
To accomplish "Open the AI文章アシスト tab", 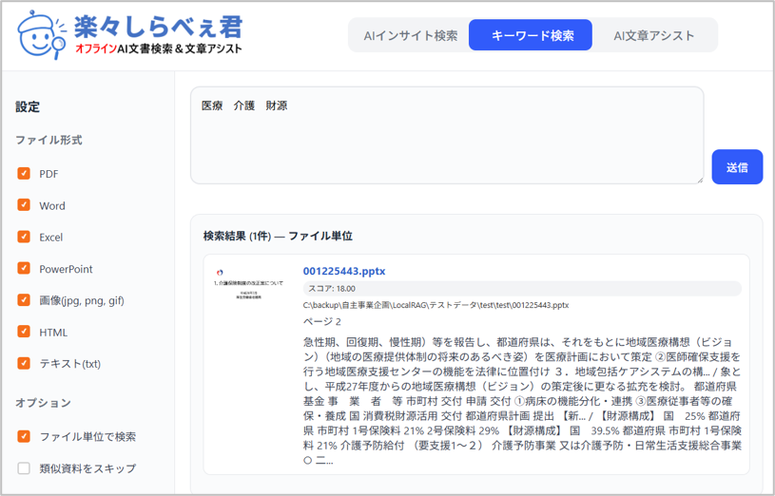I will 654,35.
